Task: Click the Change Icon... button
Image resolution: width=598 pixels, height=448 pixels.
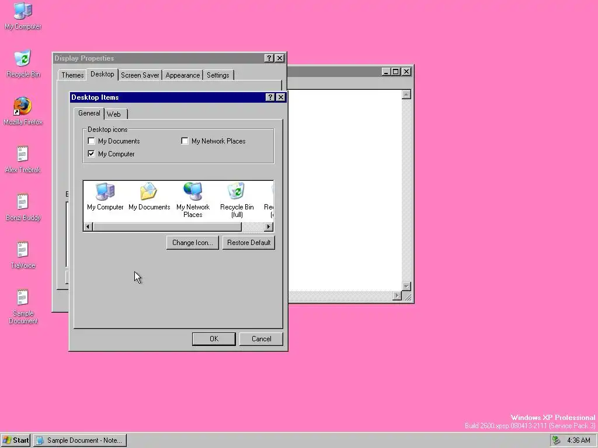Action: pyautogui.click(x=193, y=243)
